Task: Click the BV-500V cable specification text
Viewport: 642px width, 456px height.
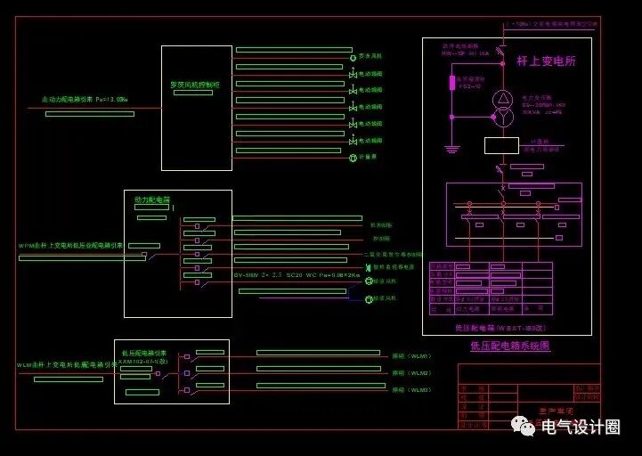Action: [297, 275]
